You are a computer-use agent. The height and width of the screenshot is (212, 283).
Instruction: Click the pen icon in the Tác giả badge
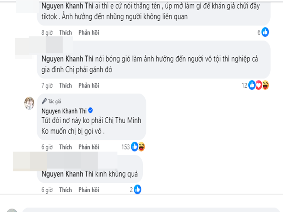(x=44, y=101)
